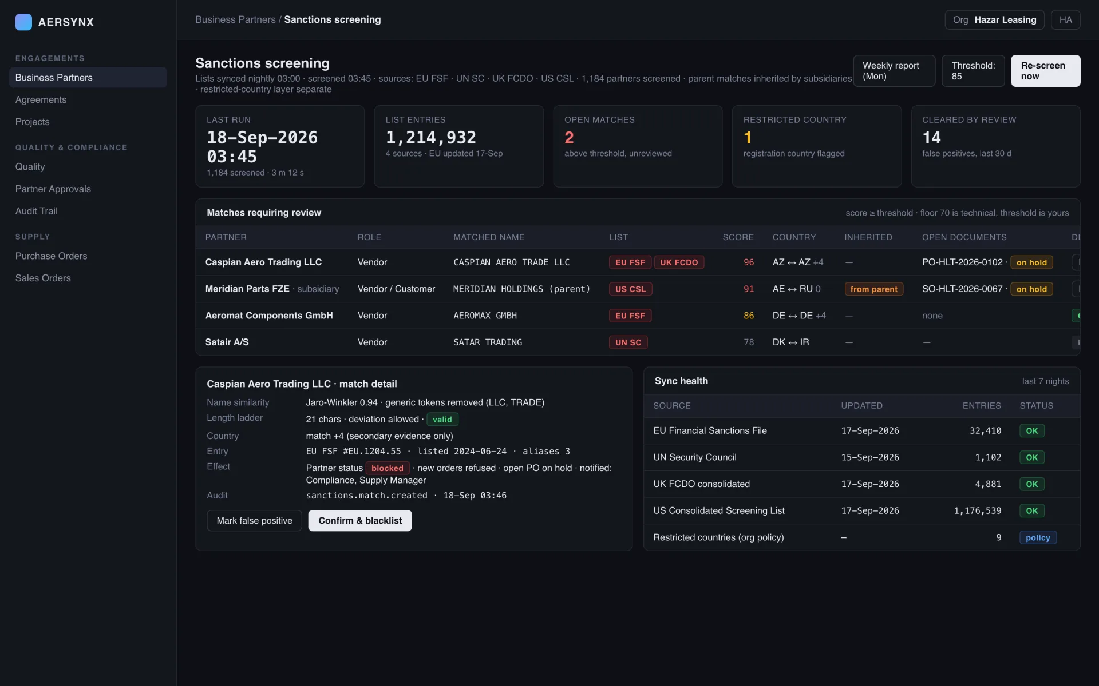
Task: Open Business Partners in sidebar
Action: pos(88,77)
